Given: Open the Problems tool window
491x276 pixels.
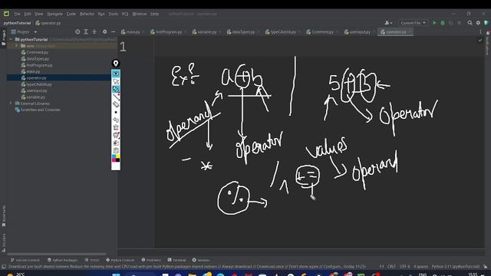Looking at the screenshot, I should 151,260.
